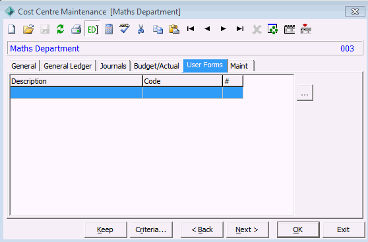The image size is (368, 242).
Task: Click the grid table layout icon
Action: point(290,29)
